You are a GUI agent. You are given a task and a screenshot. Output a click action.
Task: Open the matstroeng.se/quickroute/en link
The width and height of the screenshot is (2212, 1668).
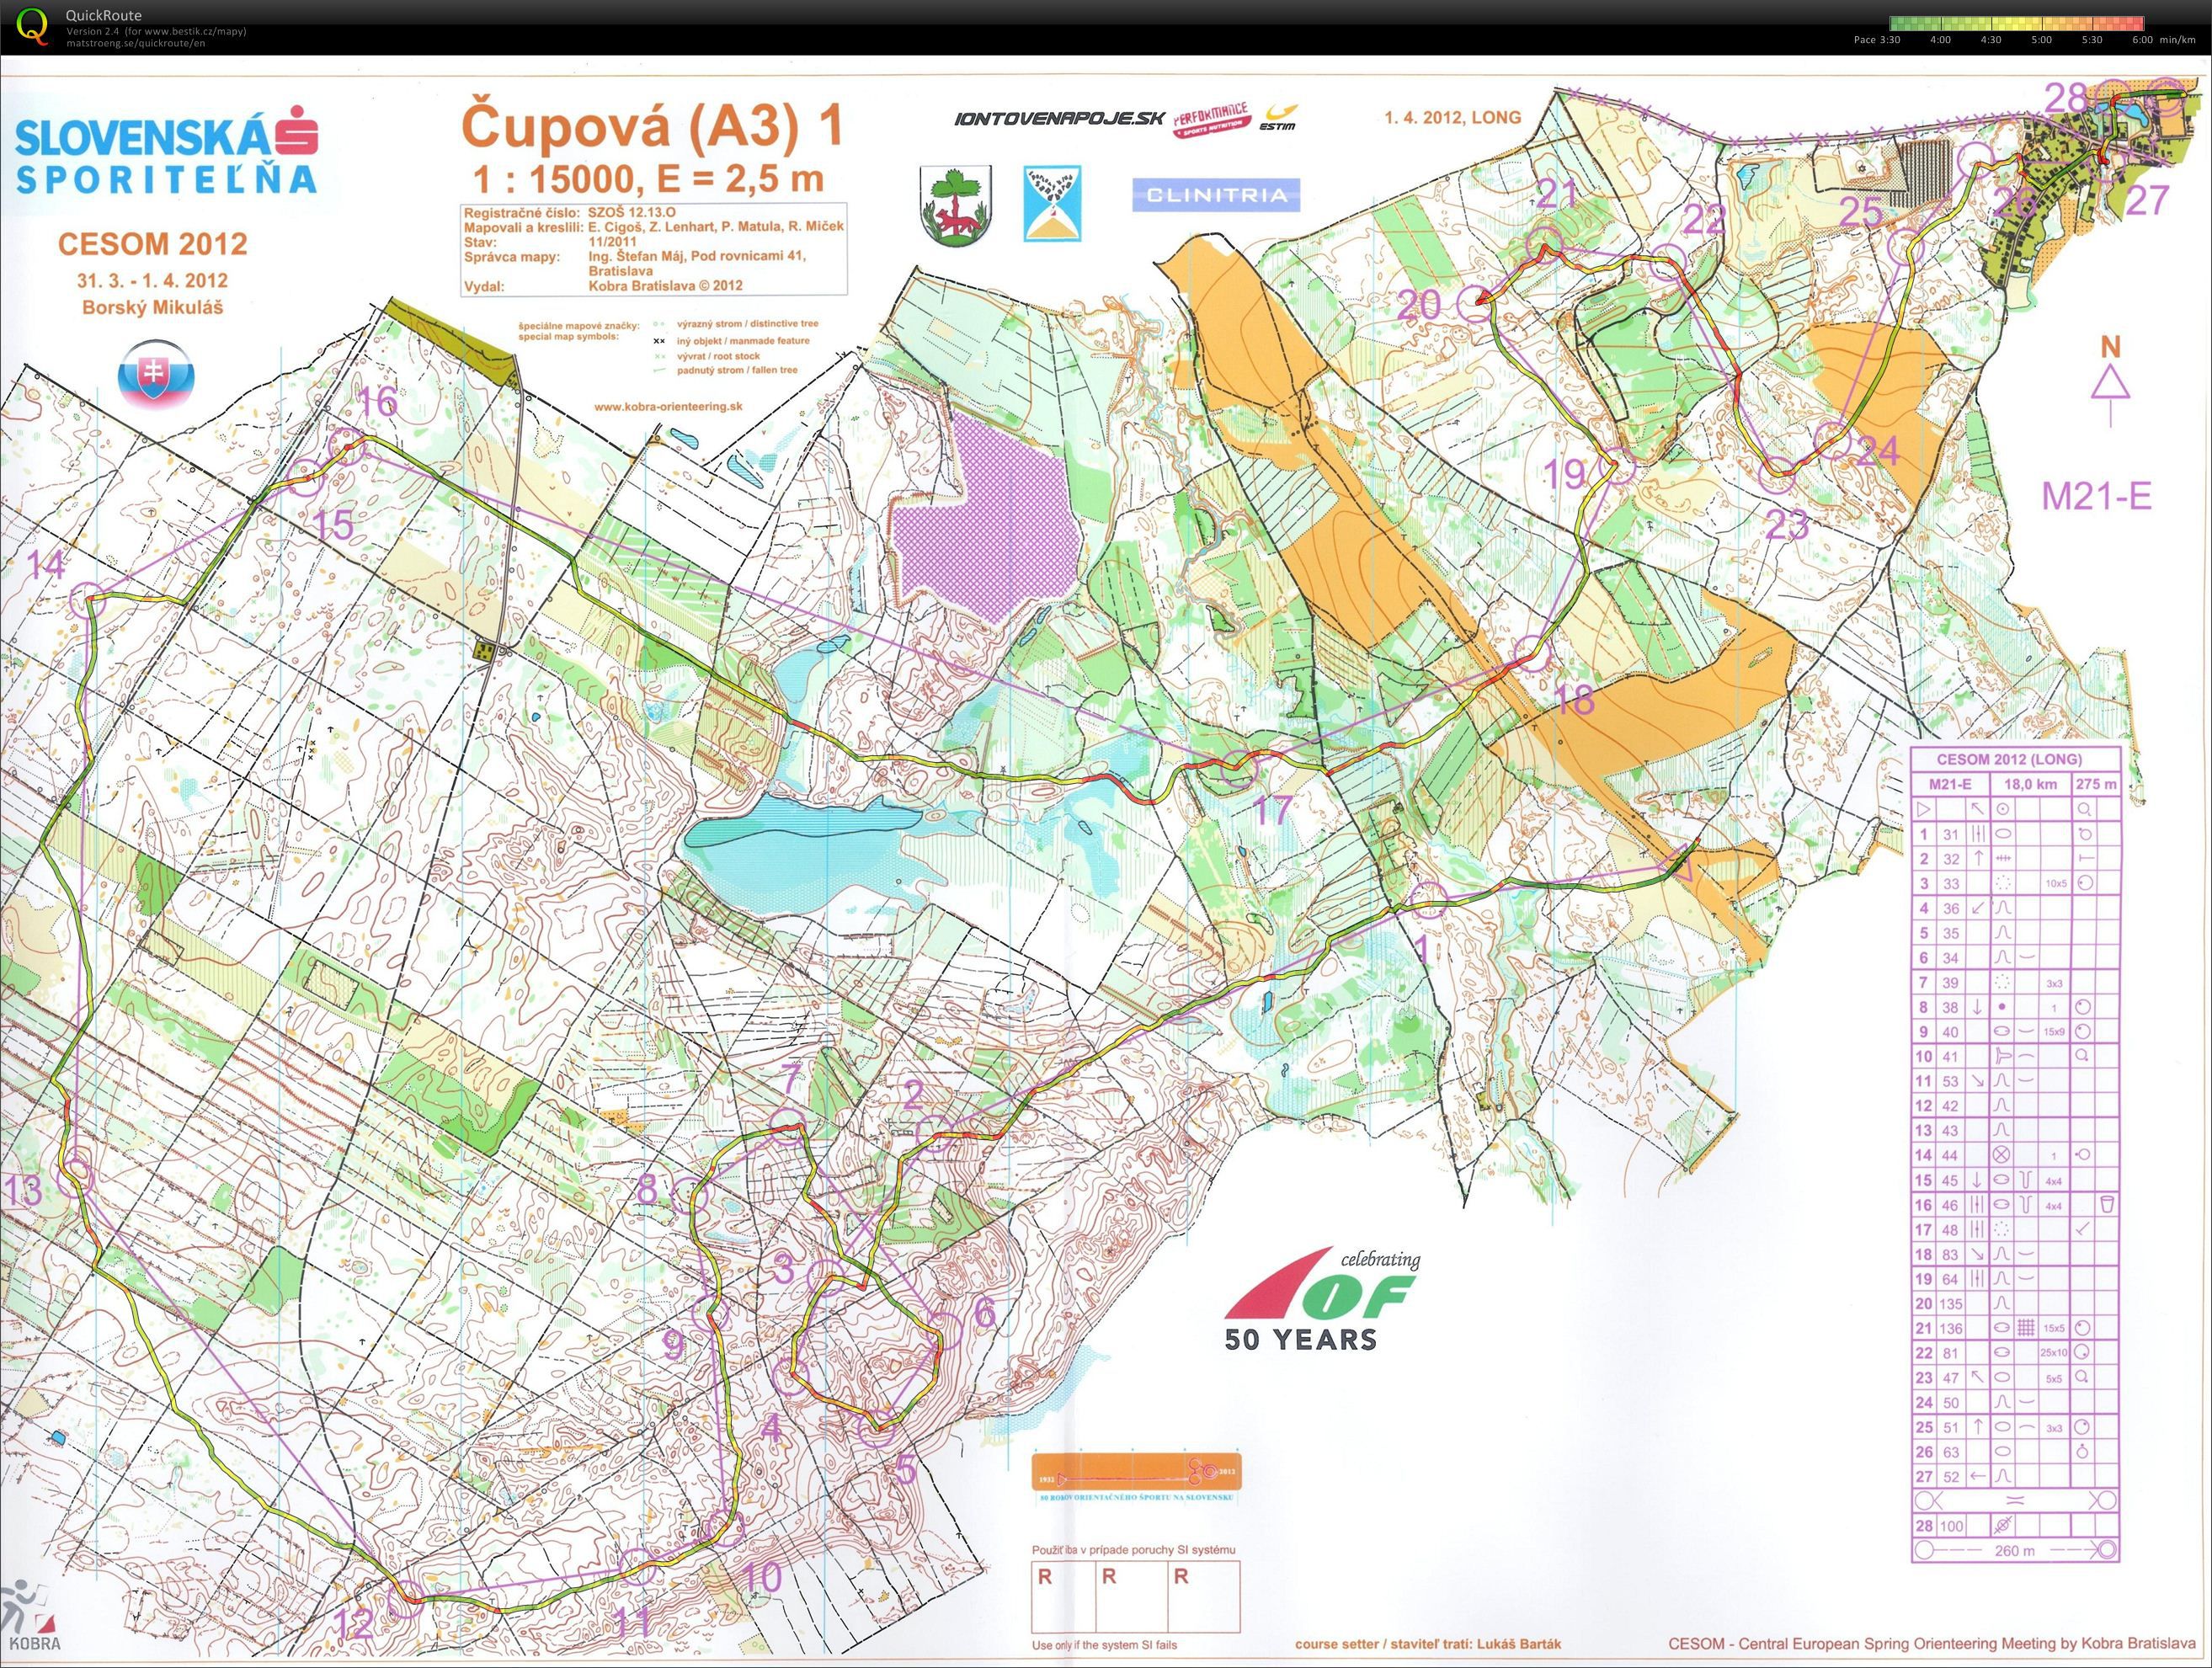135,43
